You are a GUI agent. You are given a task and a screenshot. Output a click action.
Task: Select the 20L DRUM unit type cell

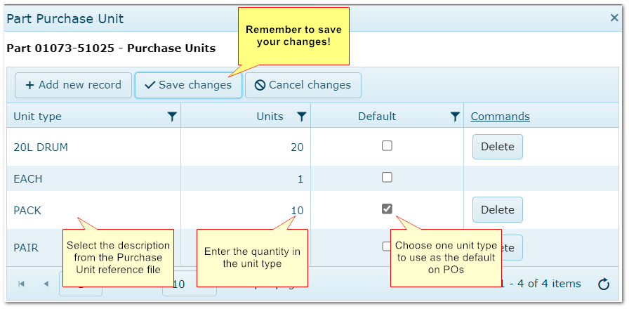(41, 147)
